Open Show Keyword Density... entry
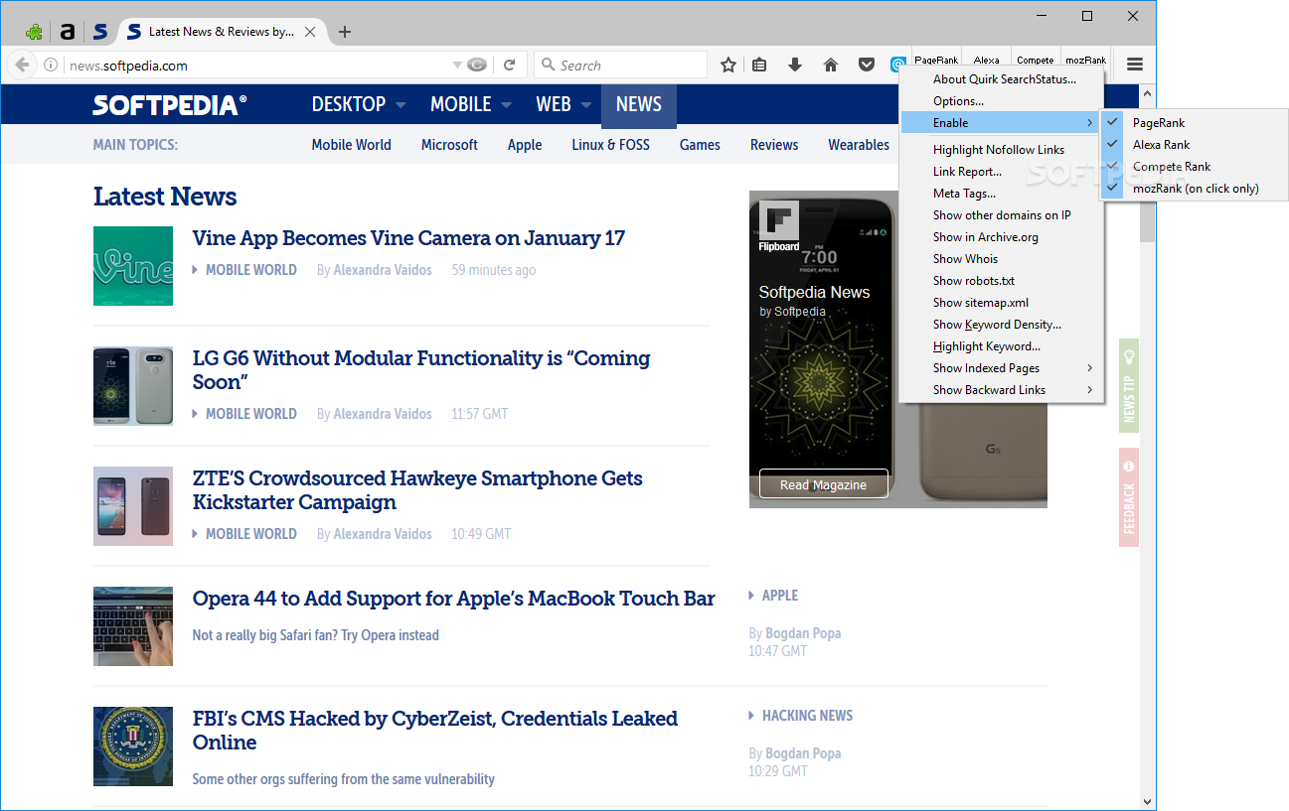The image size is (1289, 811). point(1002,325)
